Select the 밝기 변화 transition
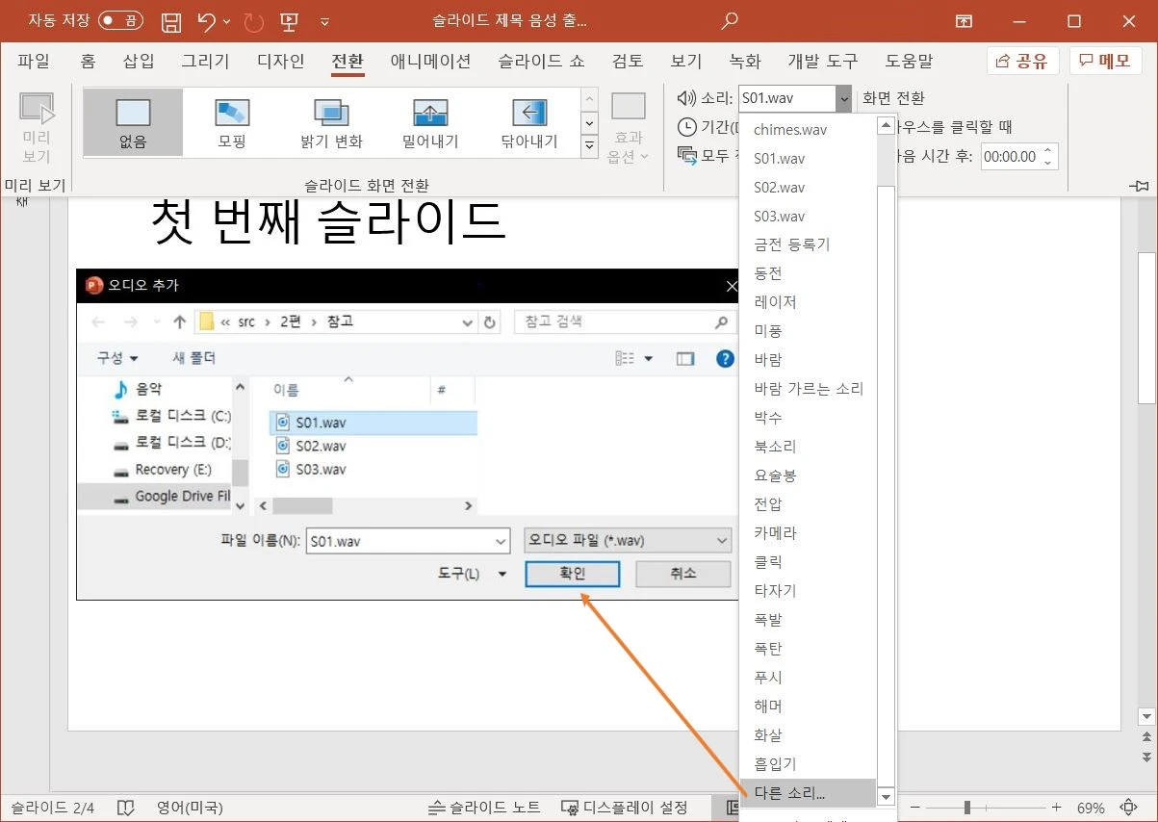1158x822 pixels. tap(331, 122)
